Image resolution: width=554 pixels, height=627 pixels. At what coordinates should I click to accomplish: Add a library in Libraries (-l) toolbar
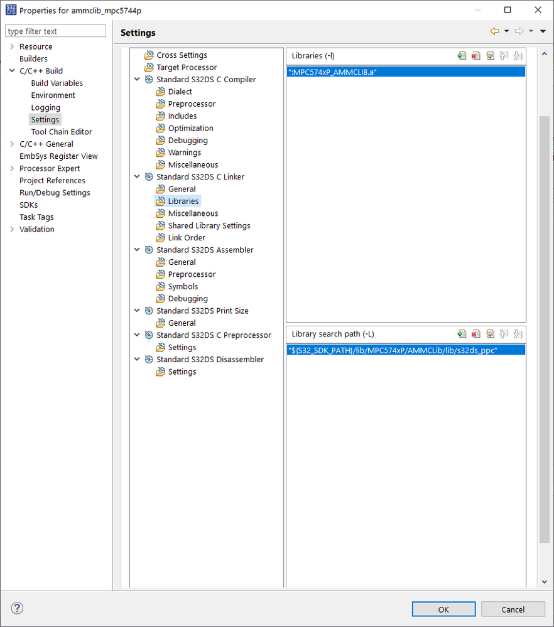click(x=462, y=56)
